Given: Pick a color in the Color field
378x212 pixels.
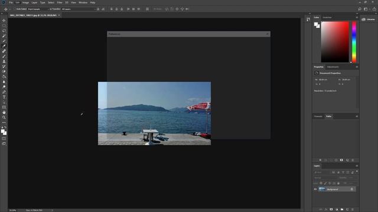Looking at the screenshot, I should coord(335,42).
